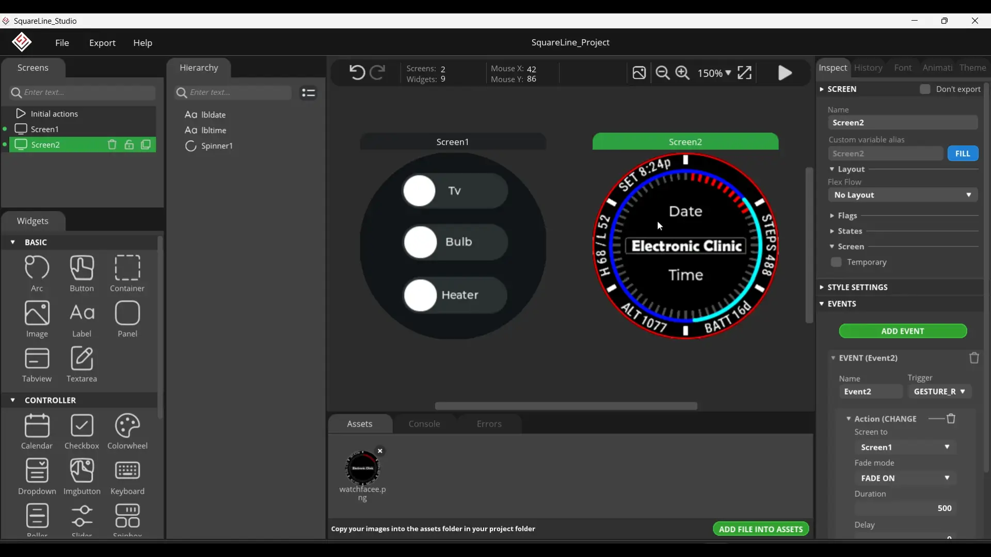This screenshot has height=557, width=991.
Task: Open the Flex Flow No Layout dropdown
Action: 903,195
